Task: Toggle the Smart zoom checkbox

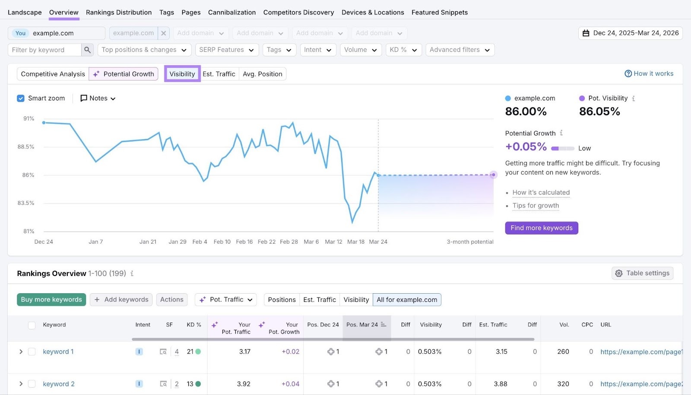Action: [x=20, y=98]
